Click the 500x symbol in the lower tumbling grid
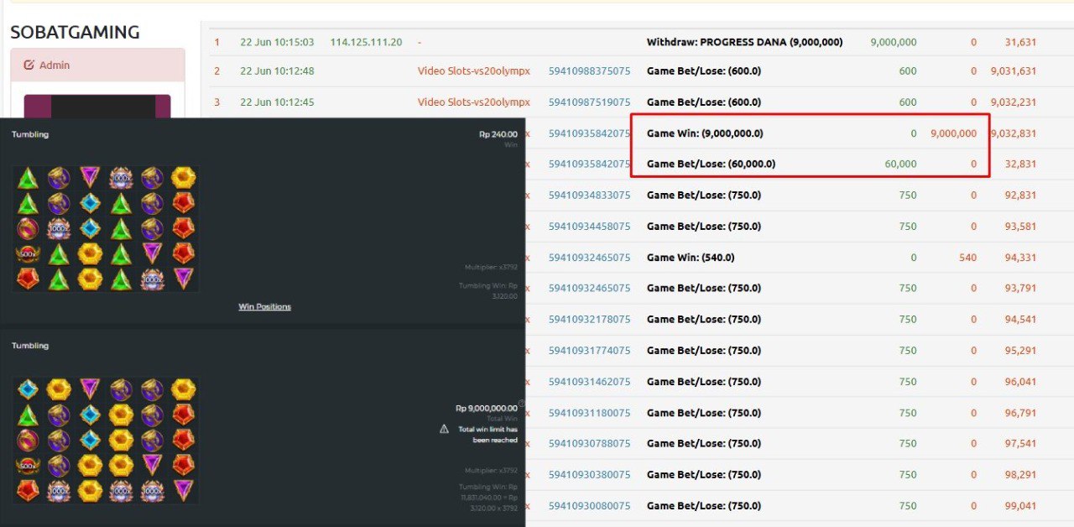Image resolution: width=1074 pixels, height=527 pixels. [x=27, y=466]
